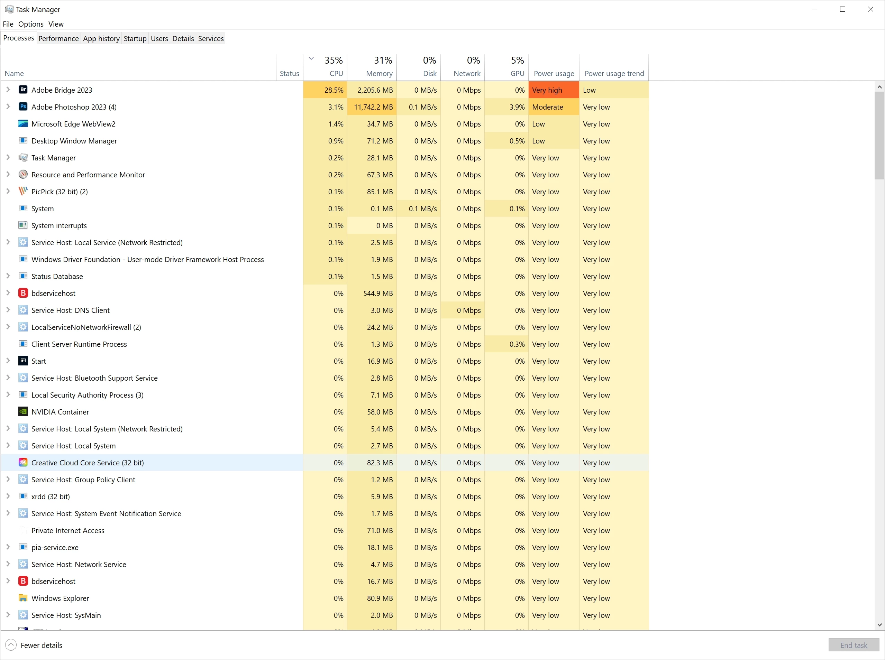Collapse view with Fewer details arrow
Viewport: 885px width, 660px height.
click(11, 645)
